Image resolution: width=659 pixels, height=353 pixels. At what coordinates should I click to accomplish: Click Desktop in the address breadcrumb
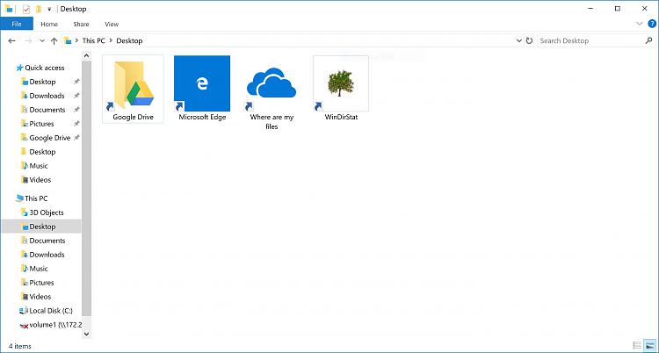pos(129,40)
